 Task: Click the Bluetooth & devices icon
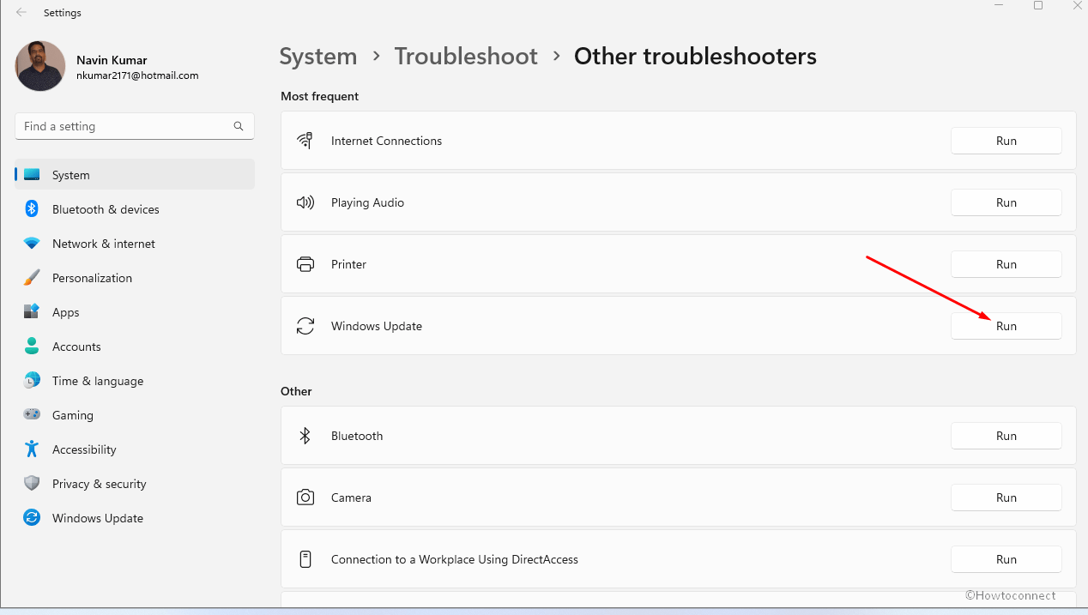pos(32,209)
